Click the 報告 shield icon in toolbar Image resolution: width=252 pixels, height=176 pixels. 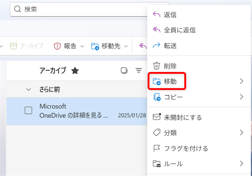(57, 46)
